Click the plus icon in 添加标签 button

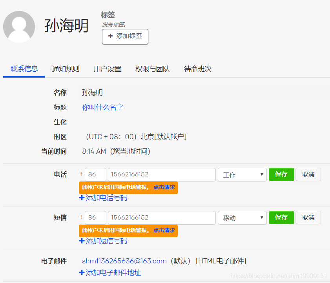tap(111, 36)
